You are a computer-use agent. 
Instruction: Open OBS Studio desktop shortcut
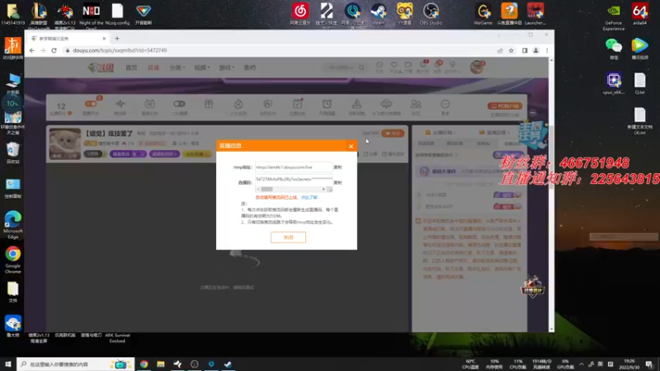[431, 14]
